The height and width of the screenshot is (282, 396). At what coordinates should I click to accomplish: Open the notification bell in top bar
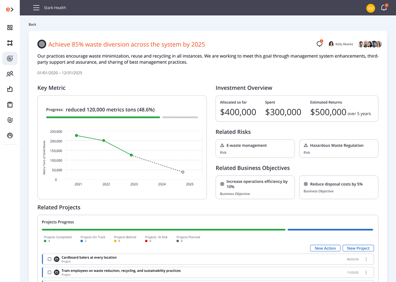click(384, 8)
